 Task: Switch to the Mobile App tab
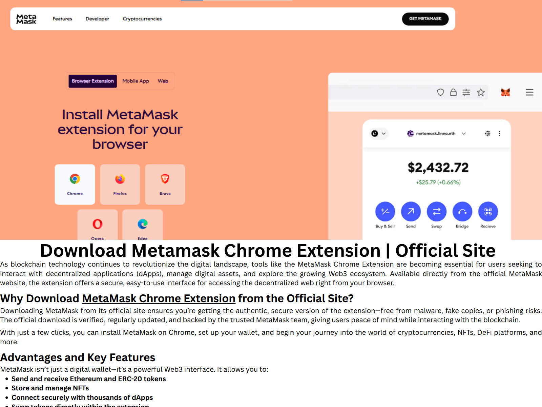(x=136, y=81)
